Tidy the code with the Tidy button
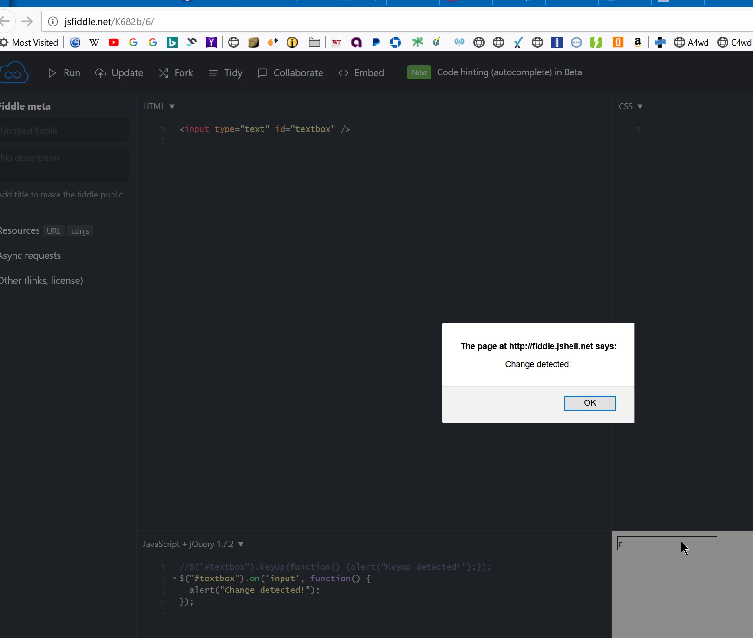 (226, 73)
